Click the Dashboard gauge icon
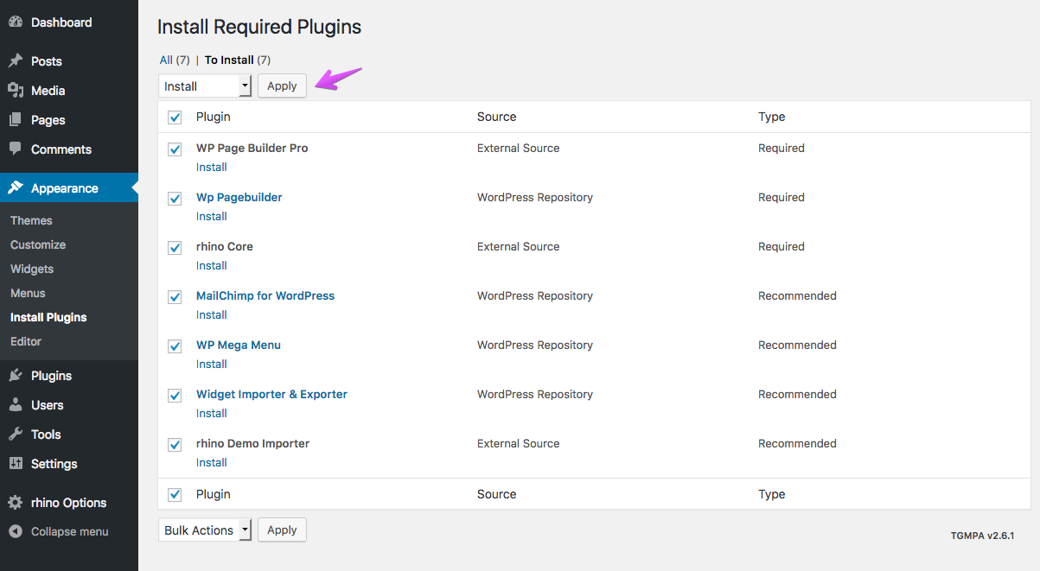The image size is (1040, 571). [x=16, y=22]
